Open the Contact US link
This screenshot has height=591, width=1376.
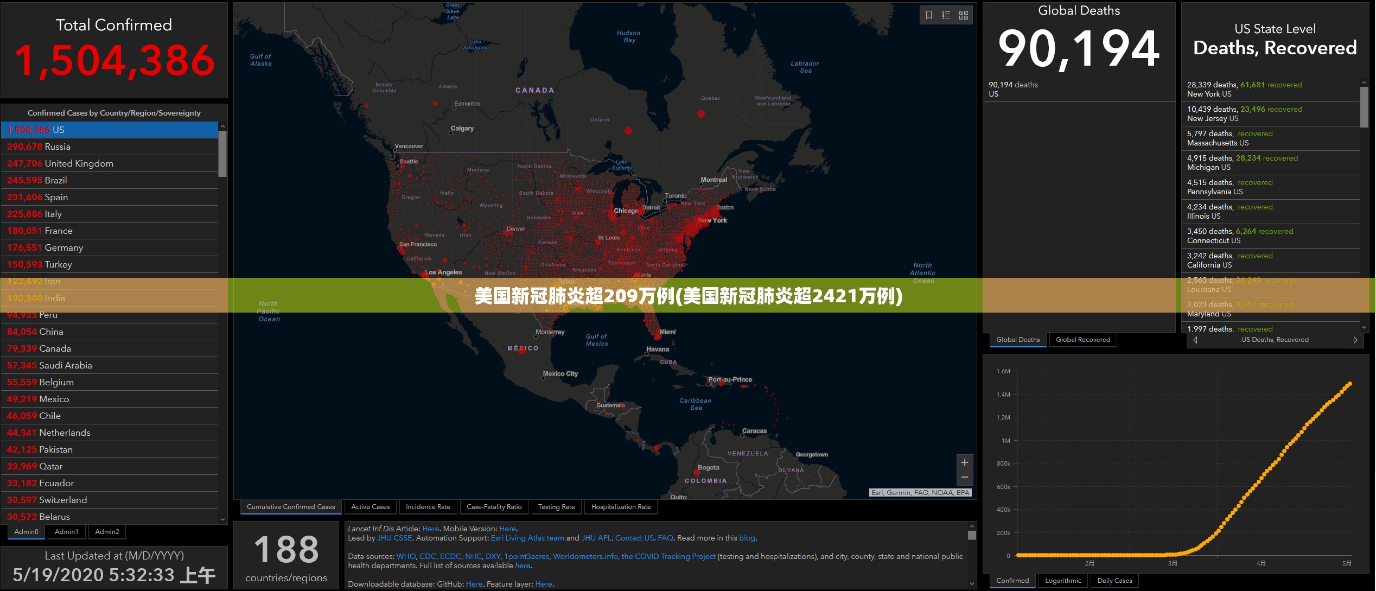click(634, 538)
